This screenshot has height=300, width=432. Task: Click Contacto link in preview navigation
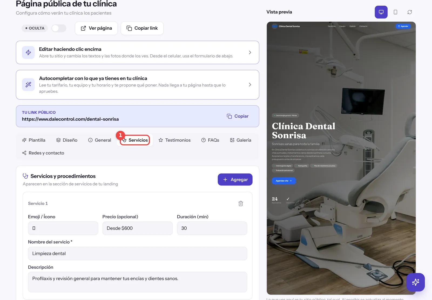click(x=363, y=26)
